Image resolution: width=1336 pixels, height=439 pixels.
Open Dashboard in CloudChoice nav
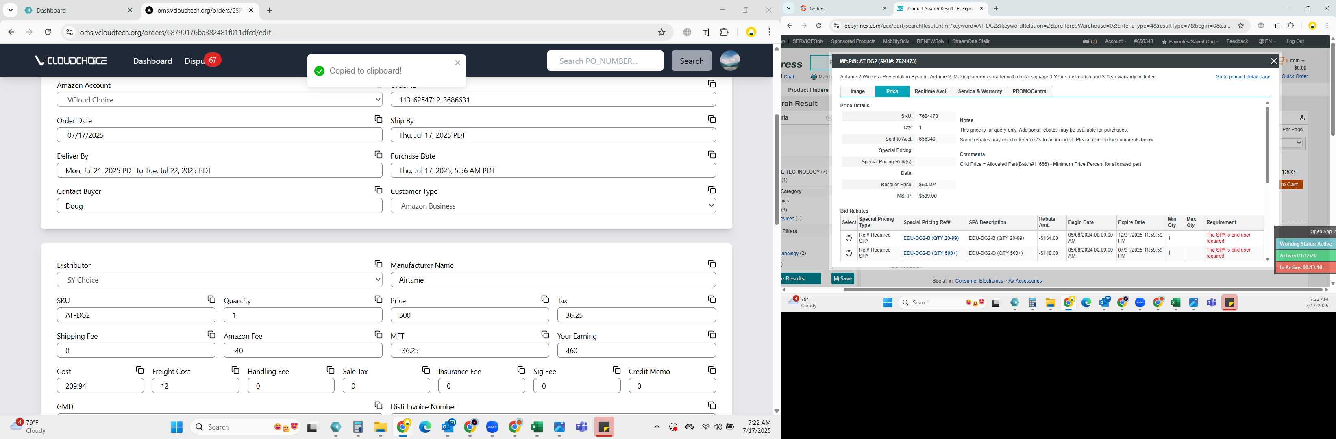(x=152, y=61)
